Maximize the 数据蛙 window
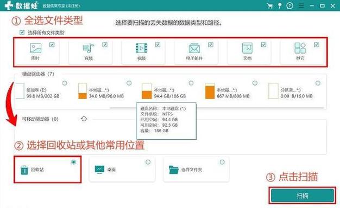The width and height of the screenshot is (340, 208). (322, 6)
